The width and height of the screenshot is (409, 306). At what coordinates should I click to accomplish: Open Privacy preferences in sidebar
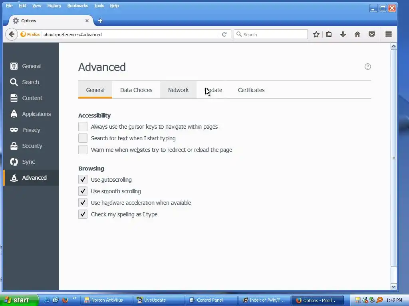(31, 130)
